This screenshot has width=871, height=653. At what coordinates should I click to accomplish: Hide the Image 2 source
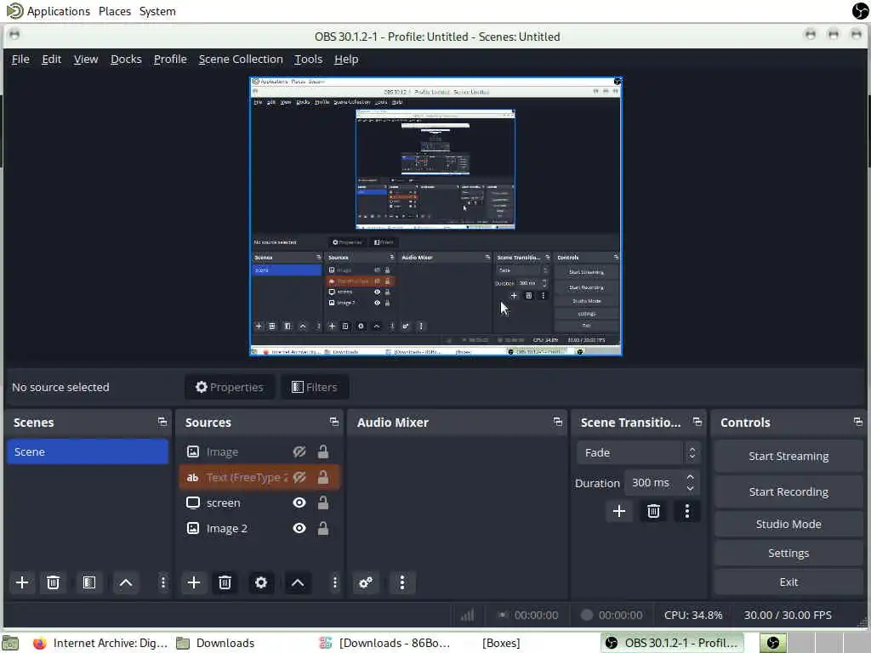[299, 529]
